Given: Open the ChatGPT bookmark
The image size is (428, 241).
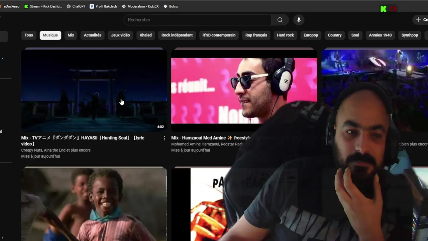Looking at the screenshot, I should tap(76, 6).
